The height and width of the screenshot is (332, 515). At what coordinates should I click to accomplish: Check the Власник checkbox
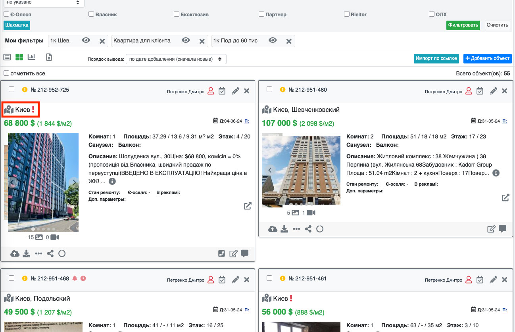[x=91, y=14]
